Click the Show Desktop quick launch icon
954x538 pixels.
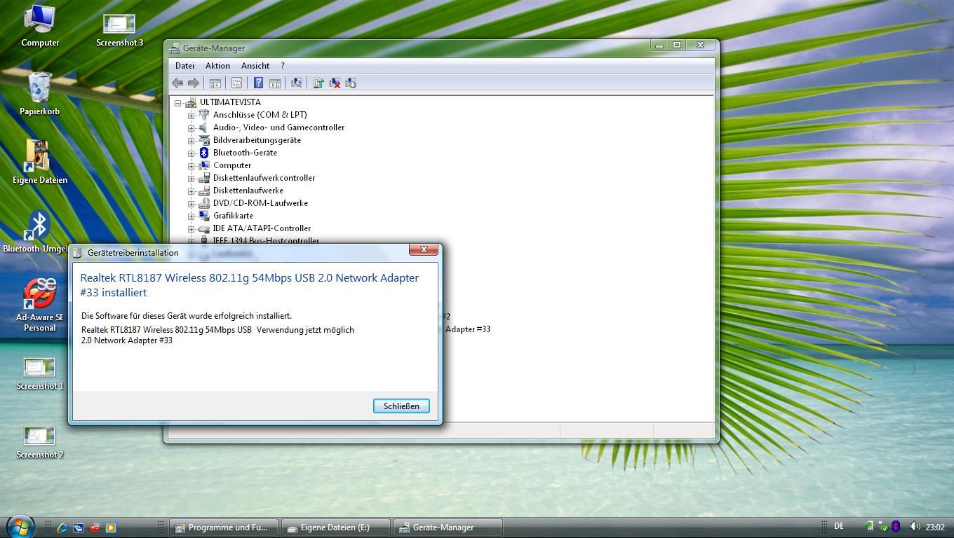pos(79,527)
